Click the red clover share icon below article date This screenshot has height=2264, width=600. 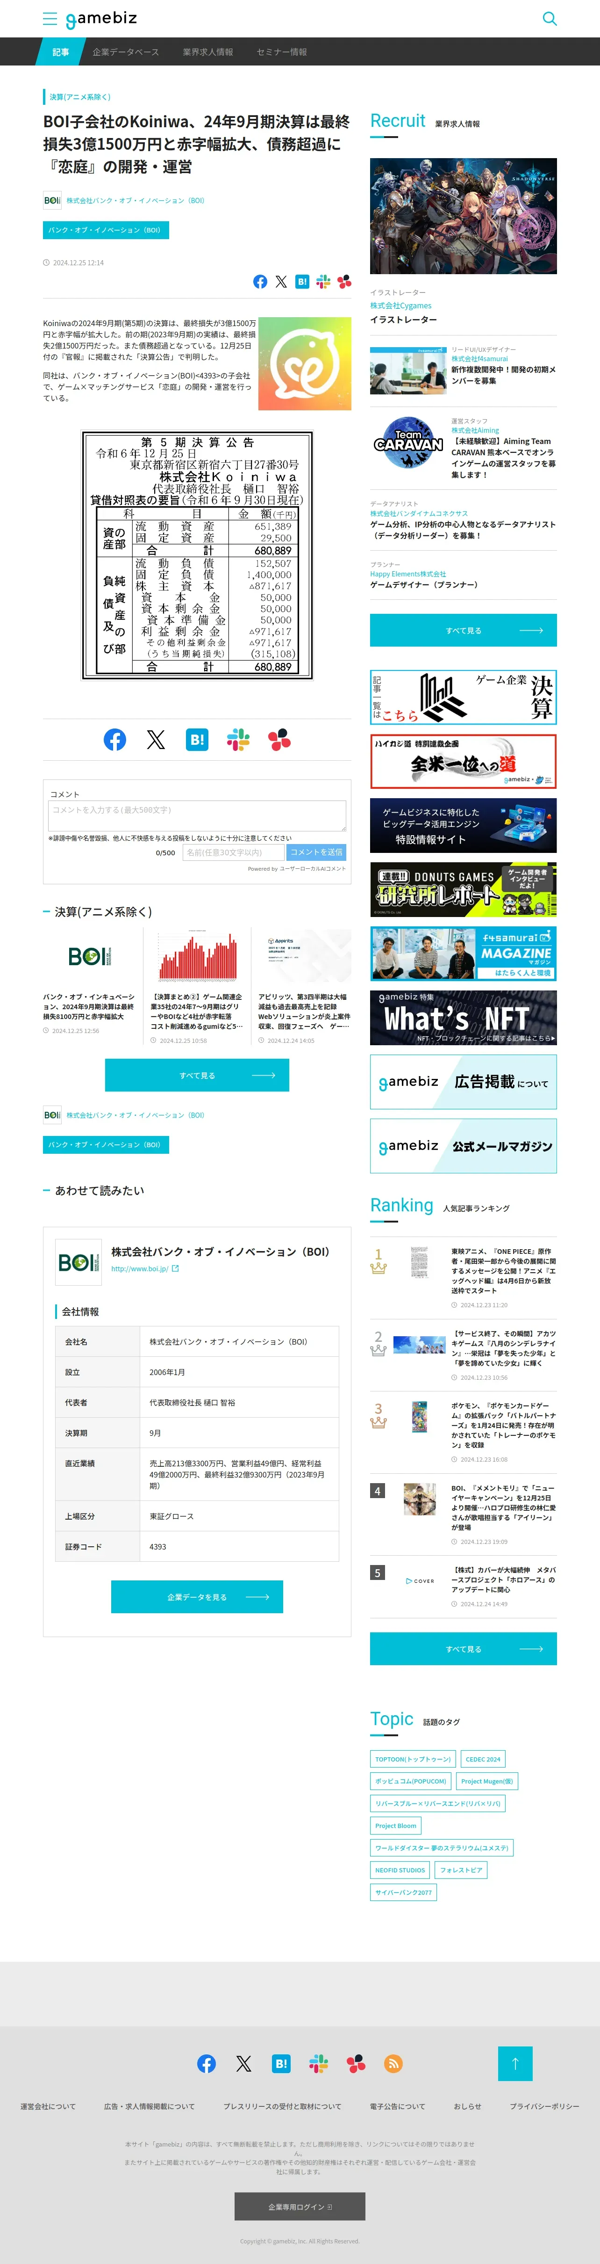pyautogui.click(x=345, y=281)
